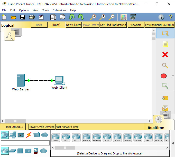Open the Activity Wizard icon
Viewport: 175px width, 157px height.
tap(41, 17)
